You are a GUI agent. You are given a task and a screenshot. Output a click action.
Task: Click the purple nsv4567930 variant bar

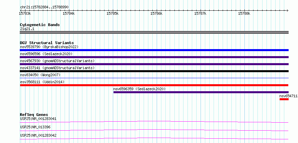154,64
